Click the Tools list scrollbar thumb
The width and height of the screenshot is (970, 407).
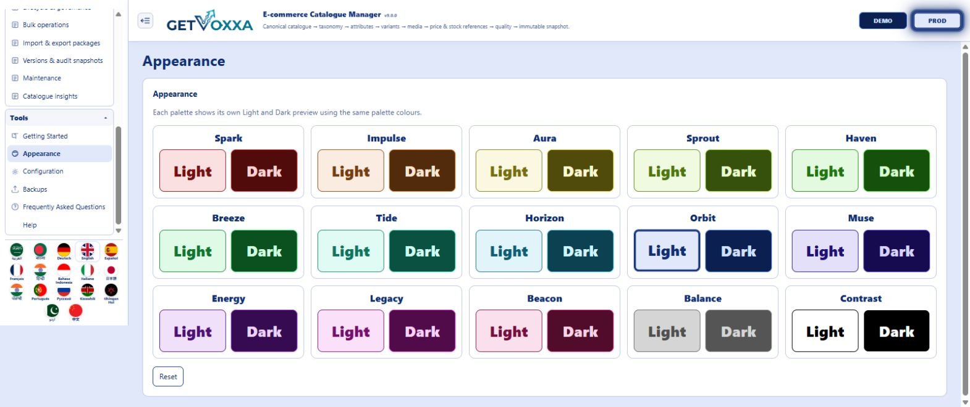coord(119,175)
